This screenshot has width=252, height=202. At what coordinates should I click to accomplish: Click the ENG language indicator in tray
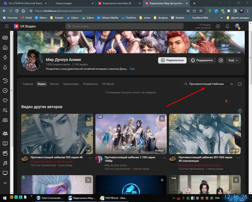(x=217, y=198)
